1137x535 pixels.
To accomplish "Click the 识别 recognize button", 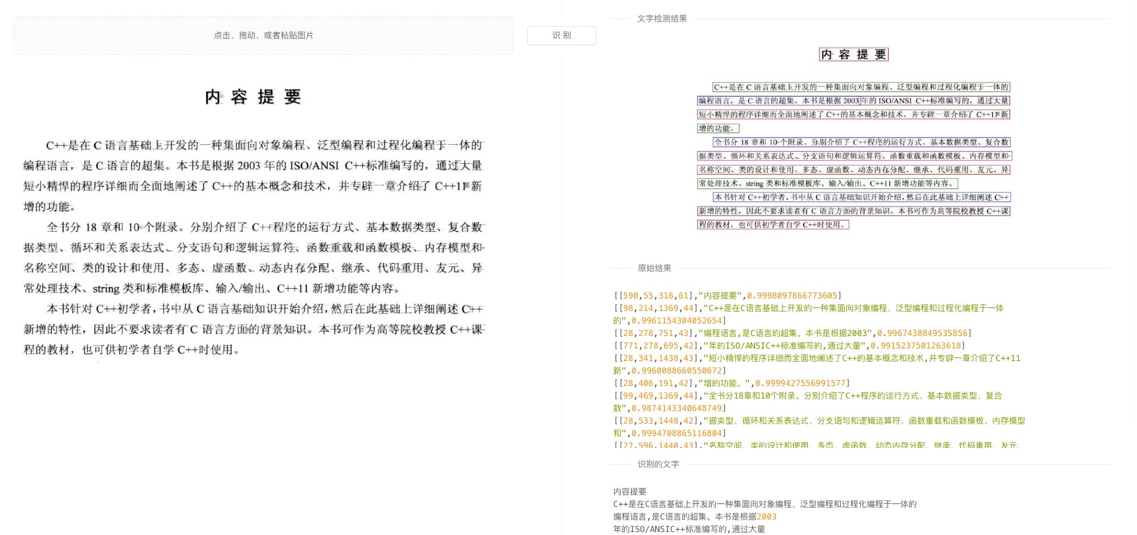I will [561, 35].
